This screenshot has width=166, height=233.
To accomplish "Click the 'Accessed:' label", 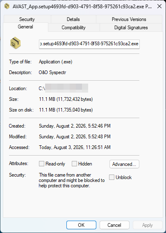I will click(19, 147).
